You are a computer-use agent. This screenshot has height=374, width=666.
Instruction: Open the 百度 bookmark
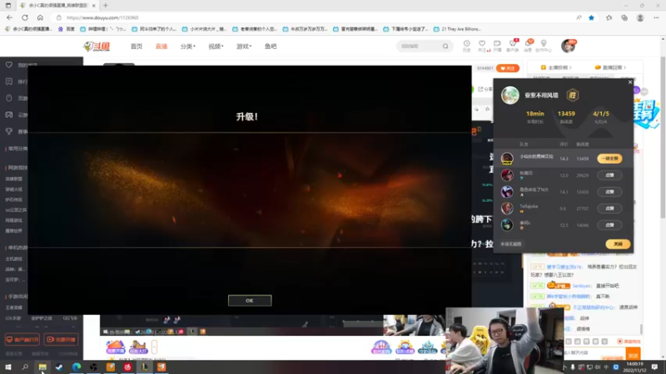[x=67, y=29]
